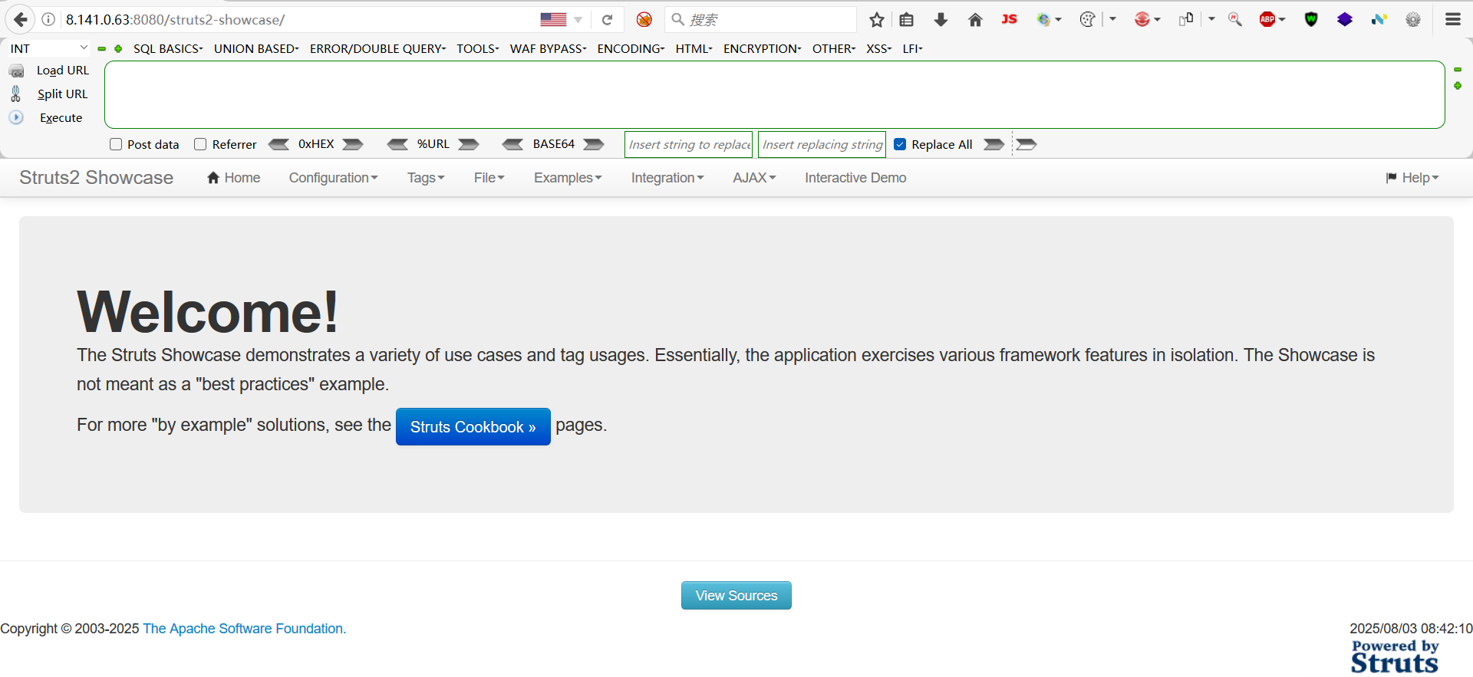Open the ERROR/DOUBLE QUERY dropdown
Image resolution: width=1473 pixels, height=677 pixels.
pos(377,48)
